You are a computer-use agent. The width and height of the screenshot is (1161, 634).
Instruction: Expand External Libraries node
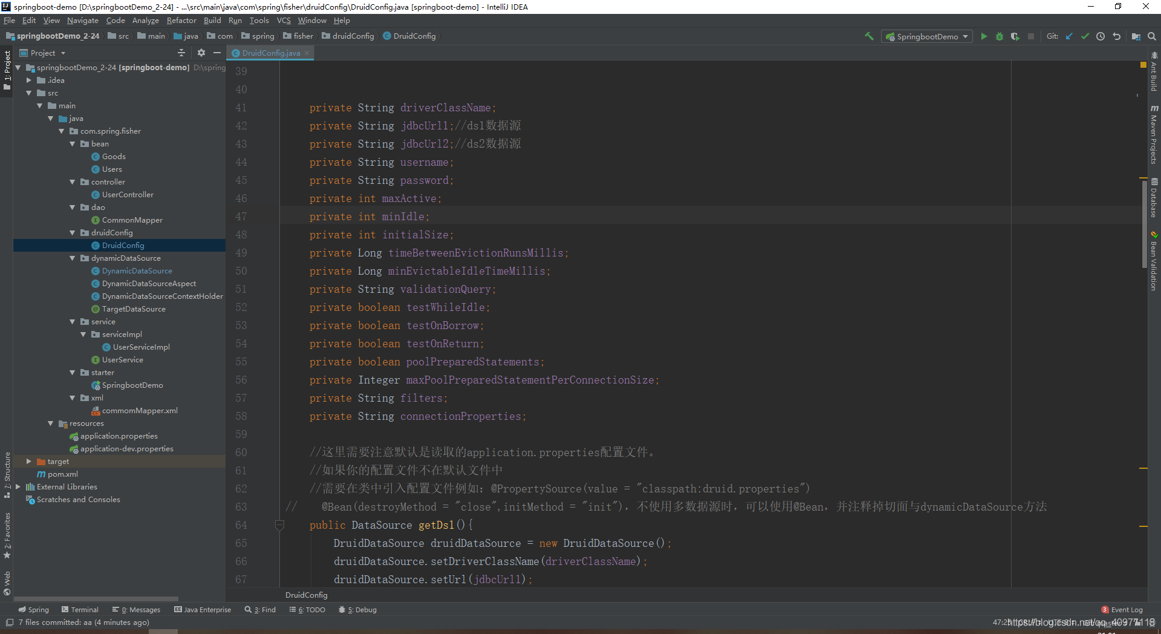(18, 486)
